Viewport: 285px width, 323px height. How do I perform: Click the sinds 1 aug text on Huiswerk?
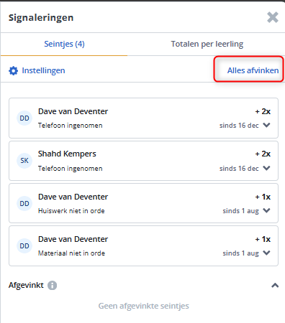pos(240,211)
